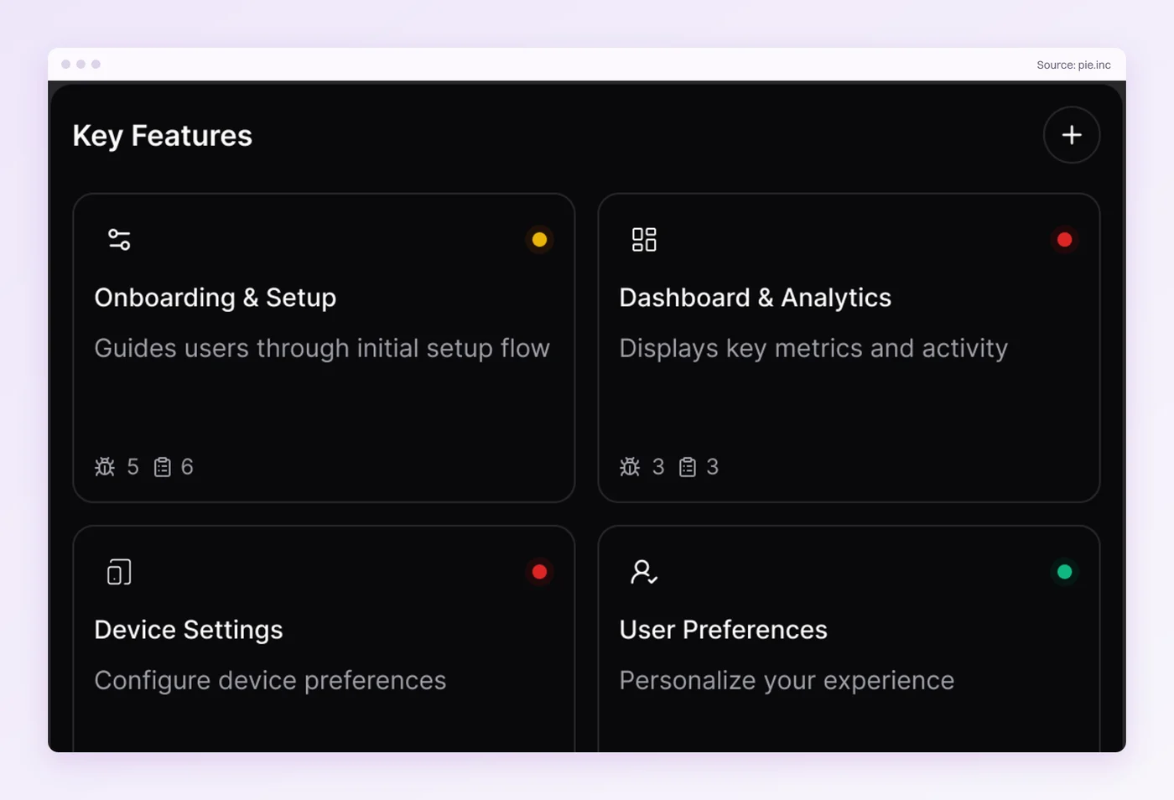Click the task count 6 on Onboarding card
The height and width of the screenshot is (800, 1174).
pyautogui.click(x=187, y=467)
